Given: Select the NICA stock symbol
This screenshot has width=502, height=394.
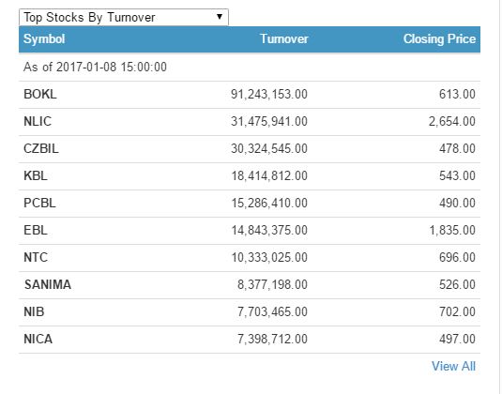Looking at the screenshot, I should [x=38, y=339].
